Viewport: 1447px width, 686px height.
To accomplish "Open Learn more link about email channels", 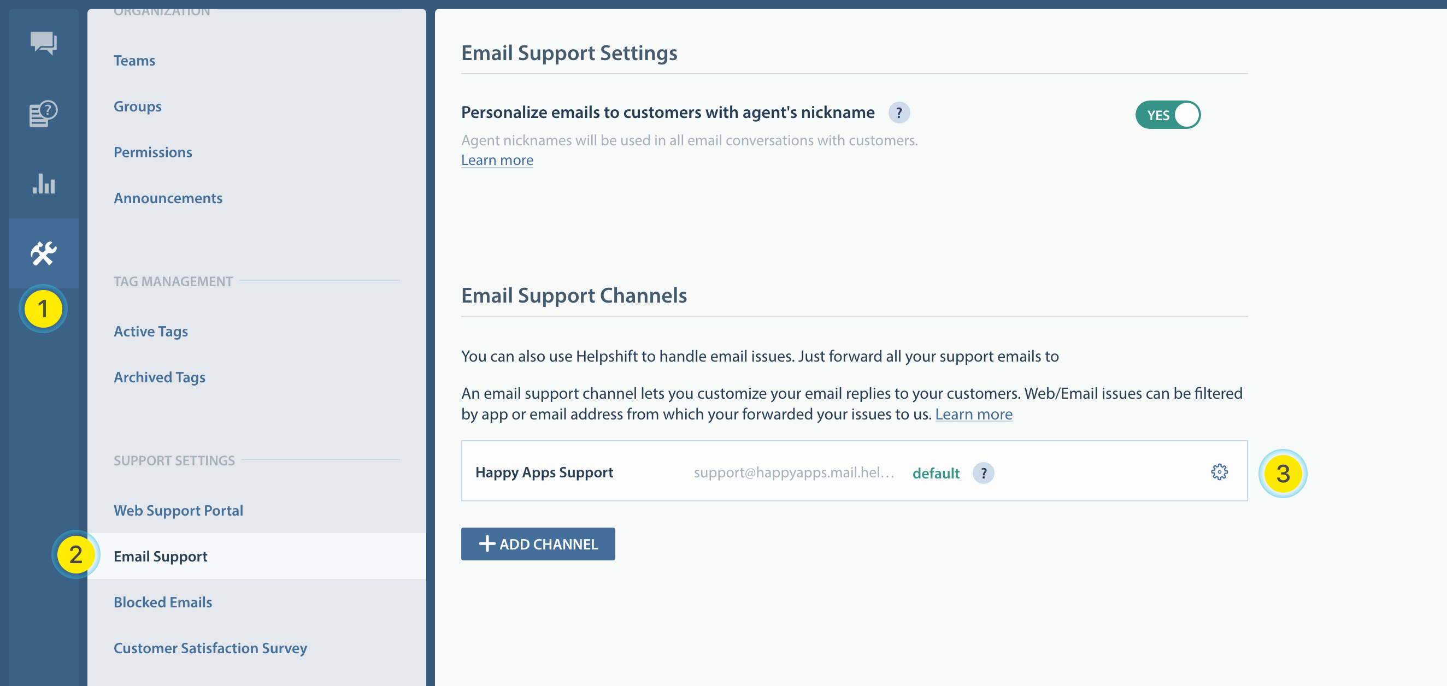I will [x=973, y=415].
